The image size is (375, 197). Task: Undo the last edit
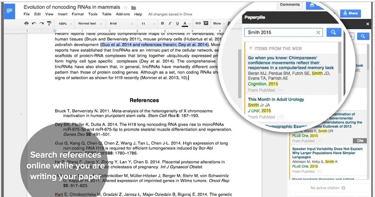pyautogui.click(x=34, y=24)
